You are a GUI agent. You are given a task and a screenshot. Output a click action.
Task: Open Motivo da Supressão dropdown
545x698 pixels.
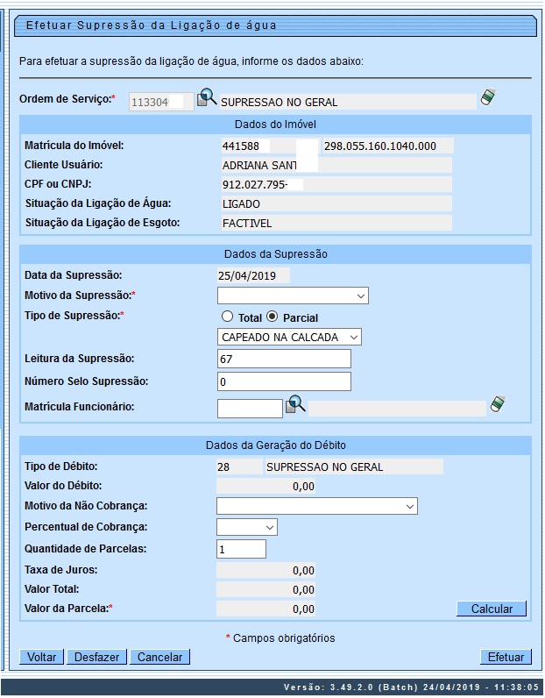coord(293,296)
